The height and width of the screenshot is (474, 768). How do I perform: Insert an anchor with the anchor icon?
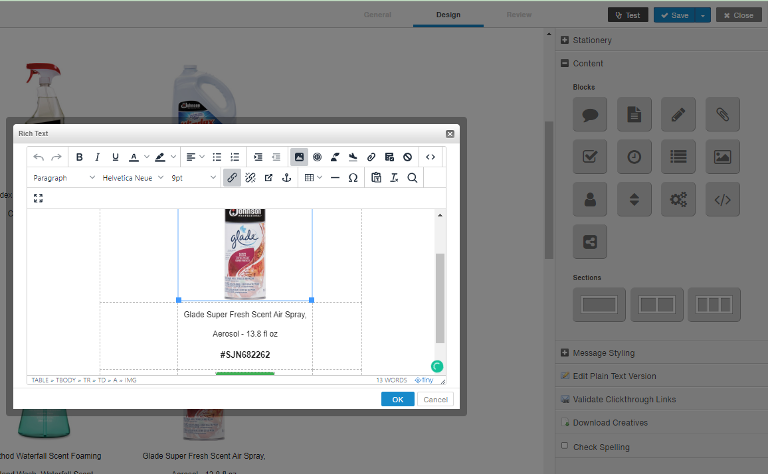(x=286, y=178)
